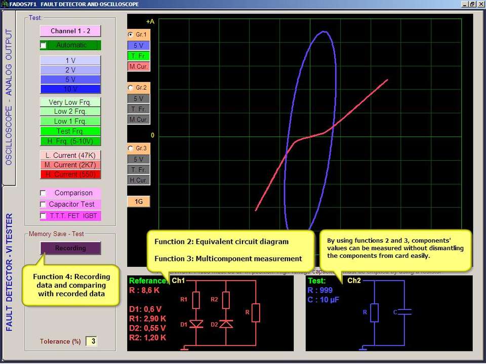Select the 10 V voltage range
Screen dimensions: 486x364
(x=70, y=89)
